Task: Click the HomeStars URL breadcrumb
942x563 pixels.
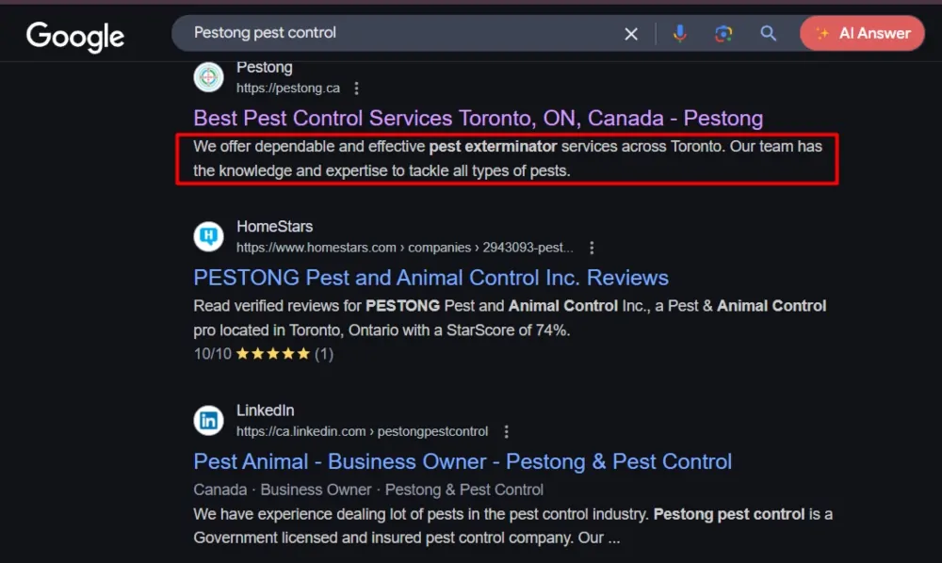Action: 404,248
